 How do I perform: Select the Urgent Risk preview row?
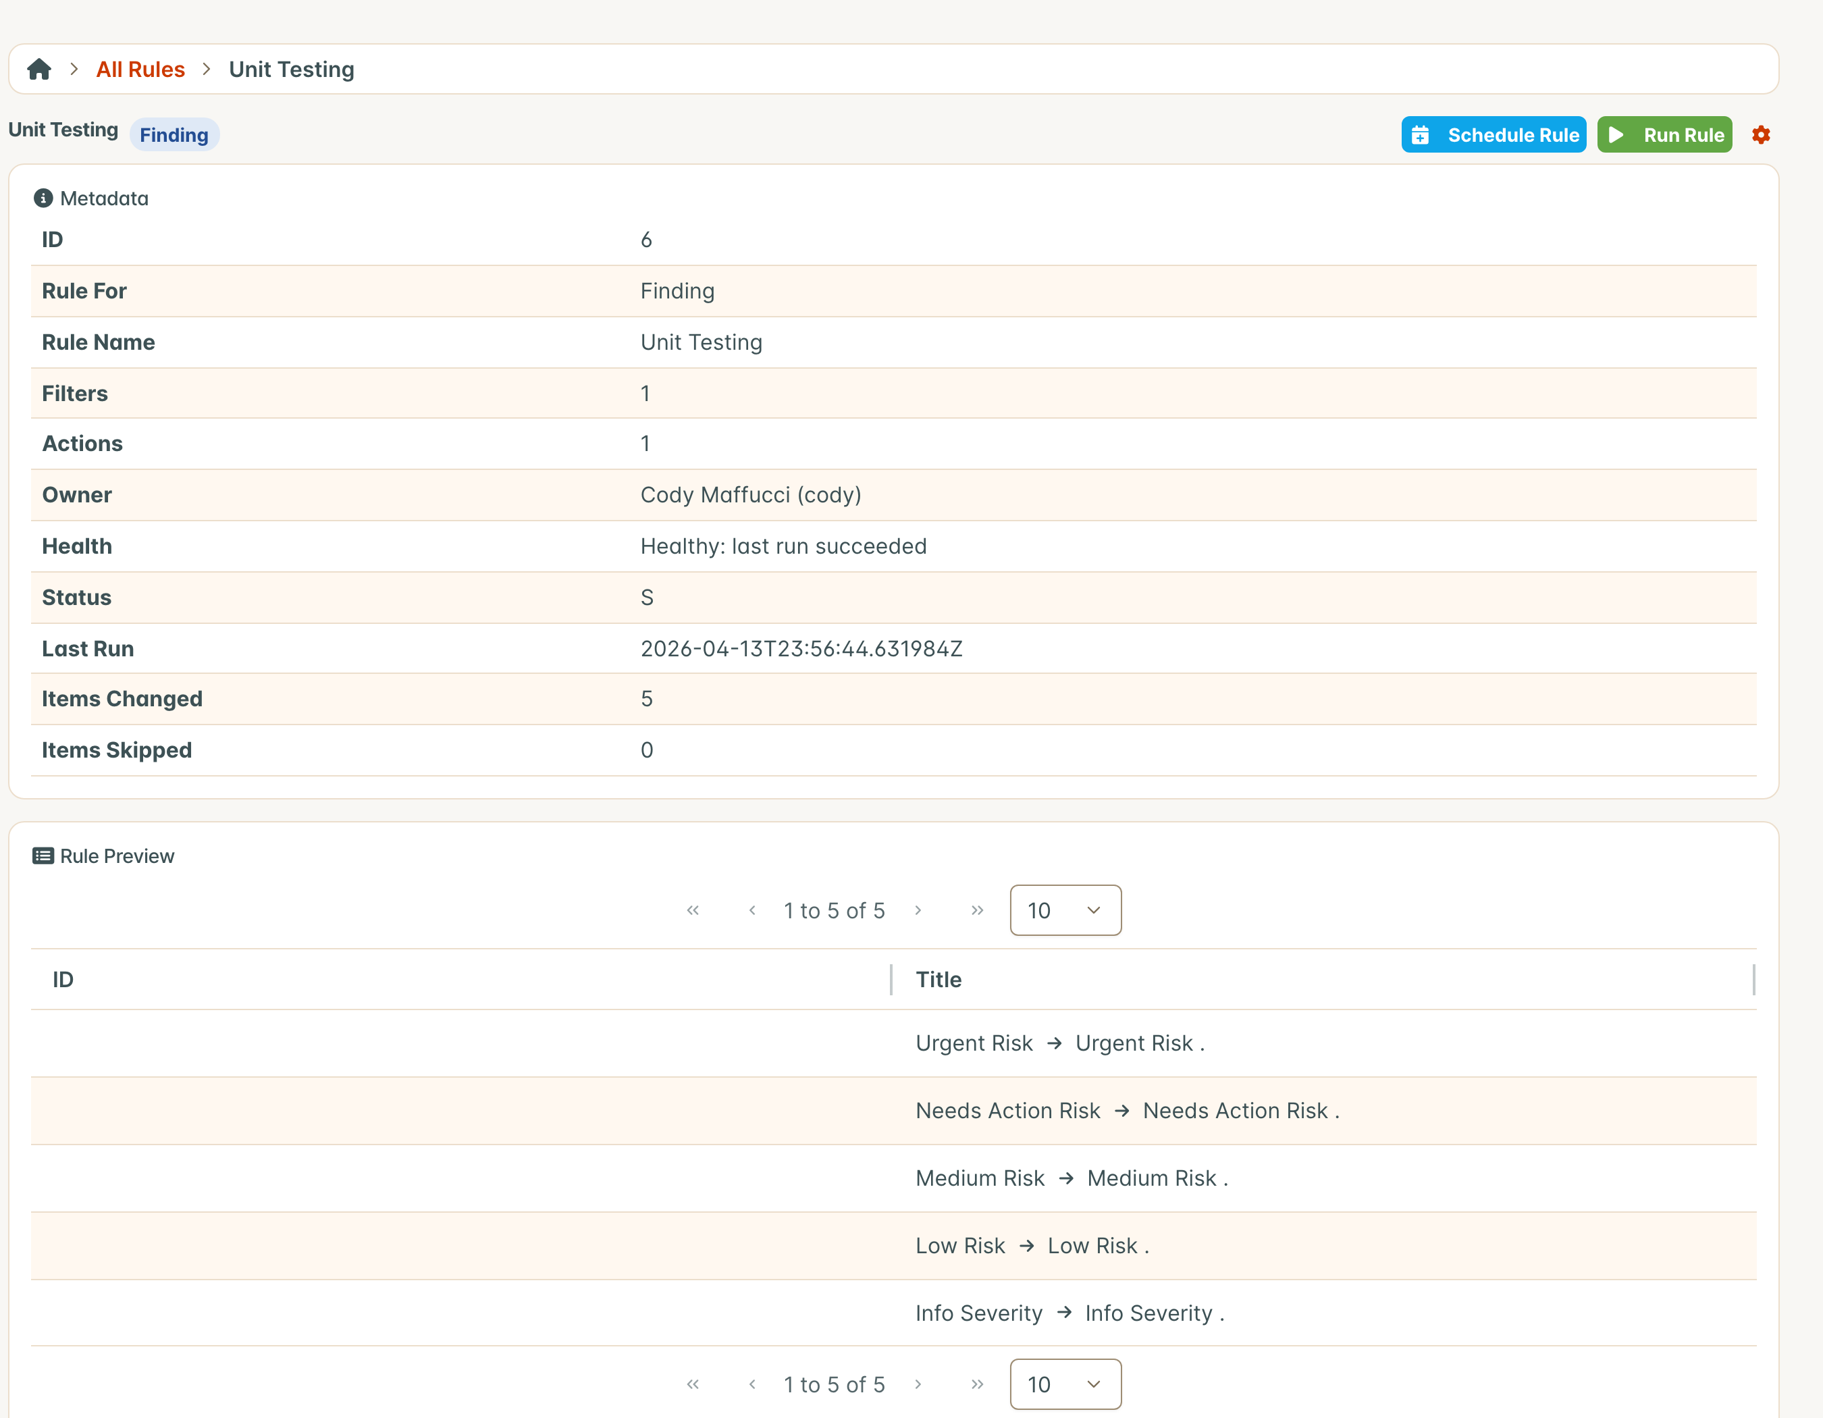tap(894, 1043)
